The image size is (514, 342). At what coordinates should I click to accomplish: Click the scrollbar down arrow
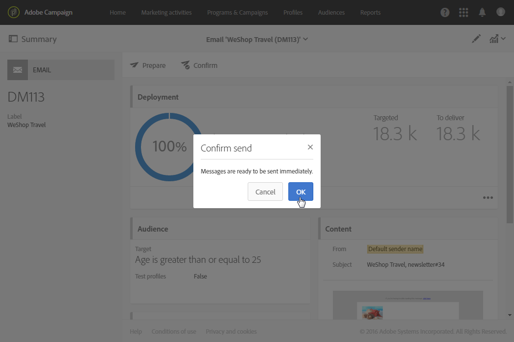(x=510, y=315)
